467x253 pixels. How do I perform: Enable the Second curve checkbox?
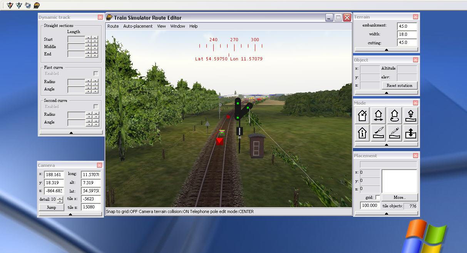pos(96,107)
